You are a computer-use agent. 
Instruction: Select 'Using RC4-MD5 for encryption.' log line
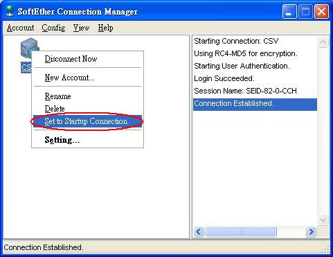255,53
